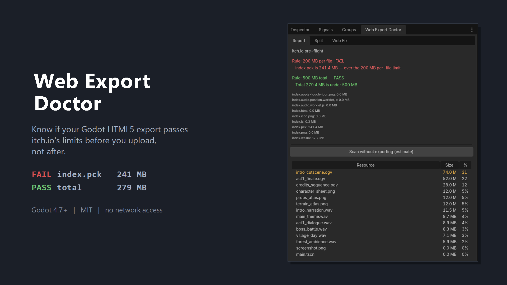Click the red 'FAIL' label beside index.pck
The height and width of the screenshot is (285, 507).
click(x=41, y=174)
